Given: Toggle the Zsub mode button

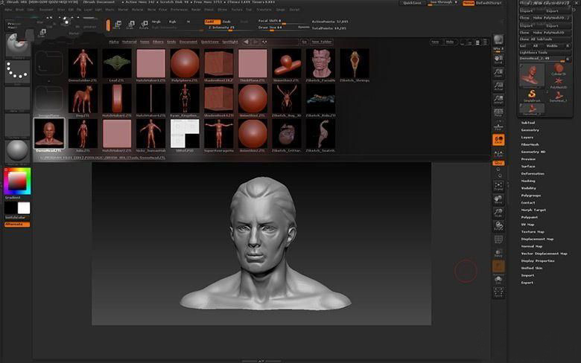Looking at the screenshot, I should point(226,22).
